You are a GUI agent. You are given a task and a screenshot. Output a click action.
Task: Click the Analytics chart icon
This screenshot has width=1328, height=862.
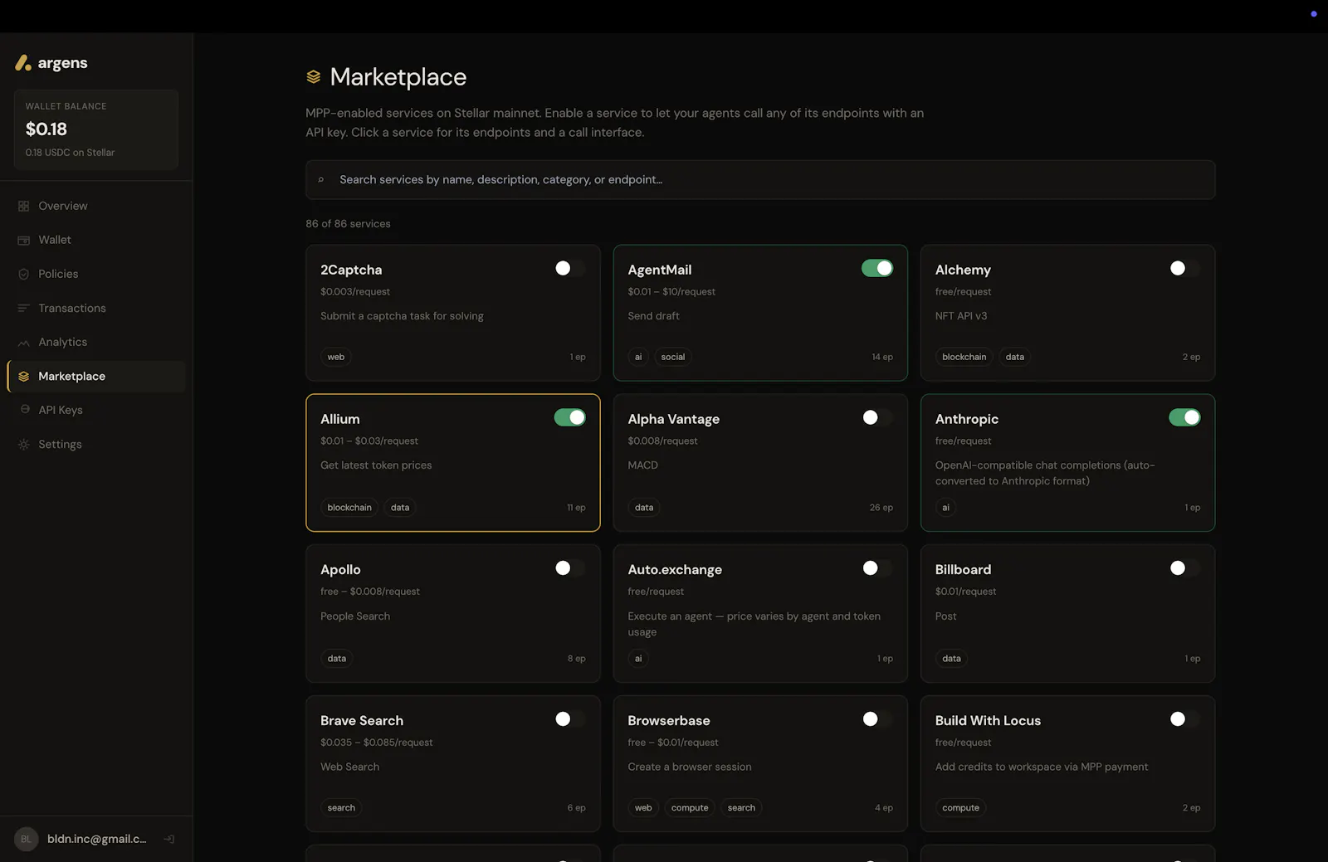(x=23, y=342)
